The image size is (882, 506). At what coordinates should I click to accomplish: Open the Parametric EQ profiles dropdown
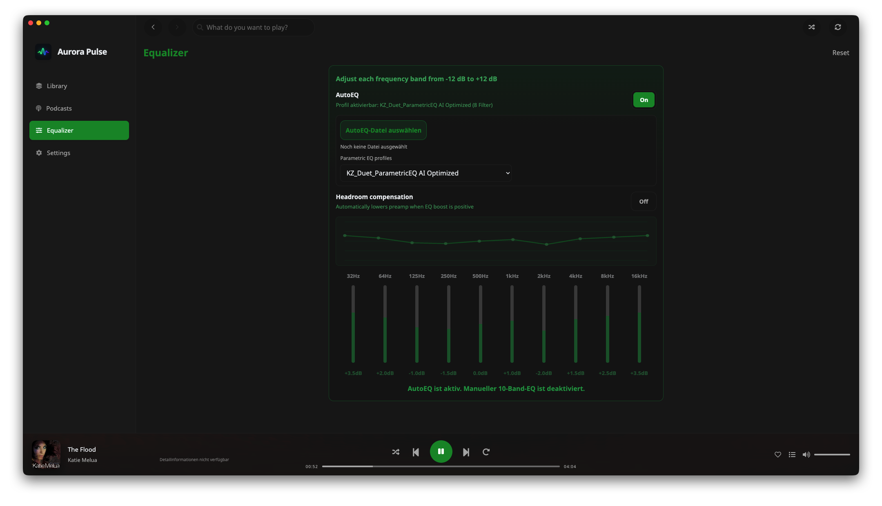click(426, 173)
